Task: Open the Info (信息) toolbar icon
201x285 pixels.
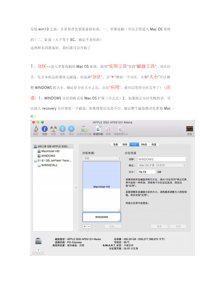Action: pos(45,129)
